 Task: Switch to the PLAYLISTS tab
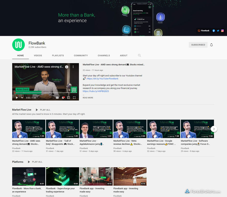[58, 55]
